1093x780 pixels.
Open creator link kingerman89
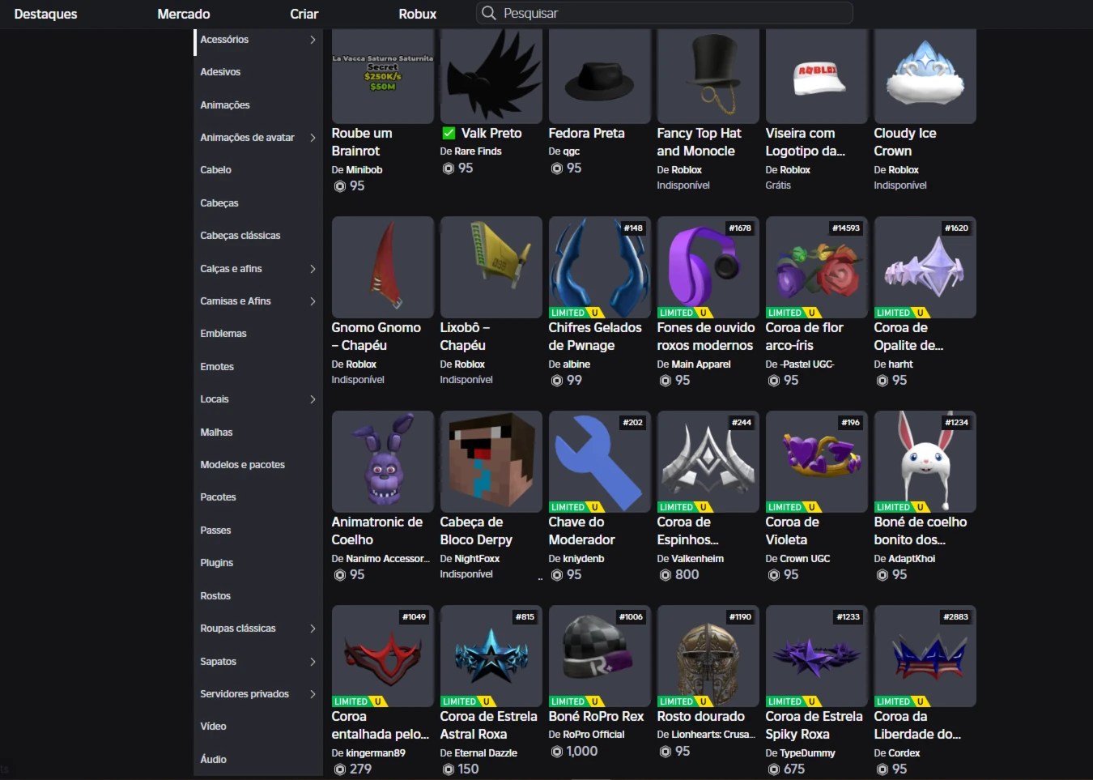[x=376, y=753]
